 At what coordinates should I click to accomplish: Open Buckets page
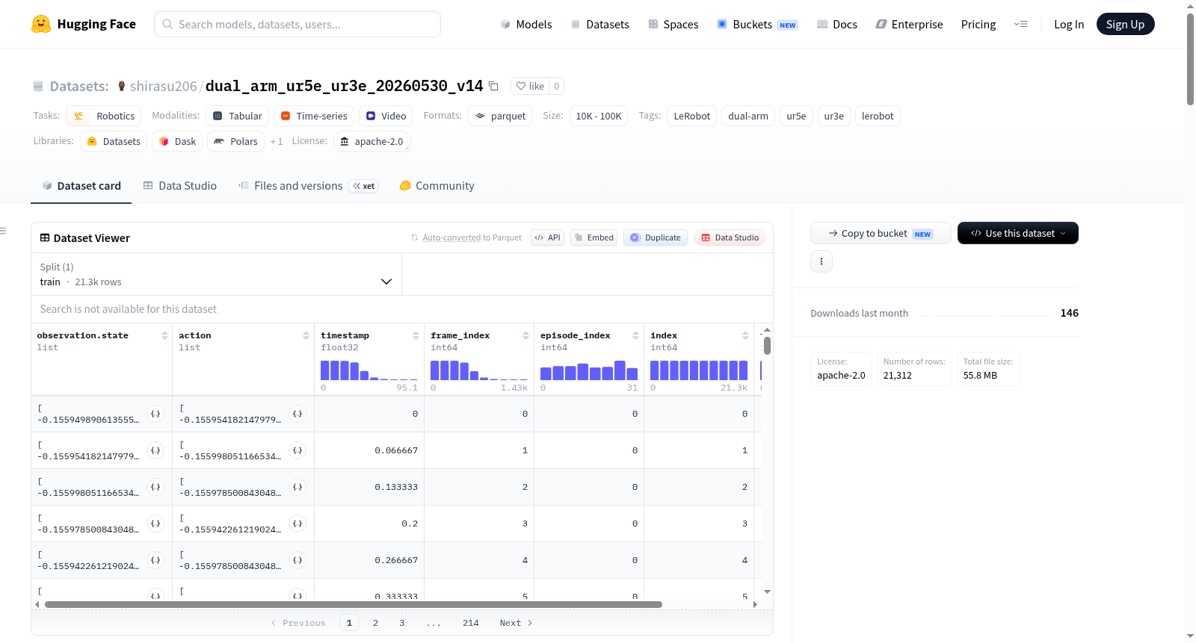click(757, 25)
